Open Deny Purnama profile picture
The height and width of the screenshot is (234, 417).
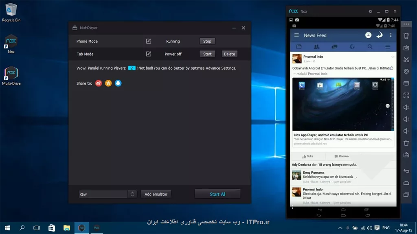point(296,175)
